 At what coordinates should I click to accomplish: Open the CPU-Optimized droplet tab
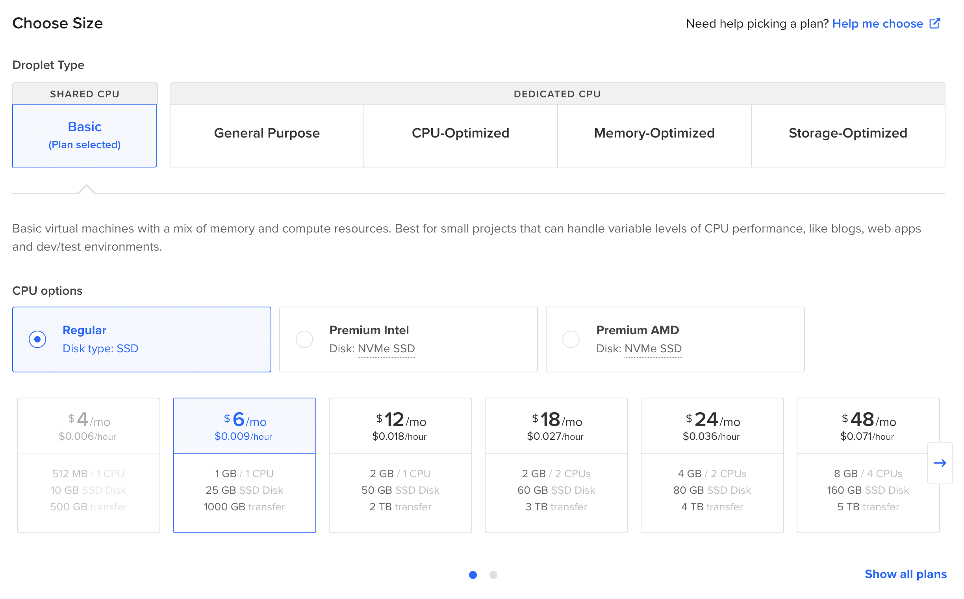[460, 134]
